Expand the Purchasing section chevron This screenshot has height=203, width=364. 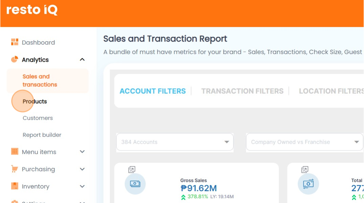click(82, 169)
